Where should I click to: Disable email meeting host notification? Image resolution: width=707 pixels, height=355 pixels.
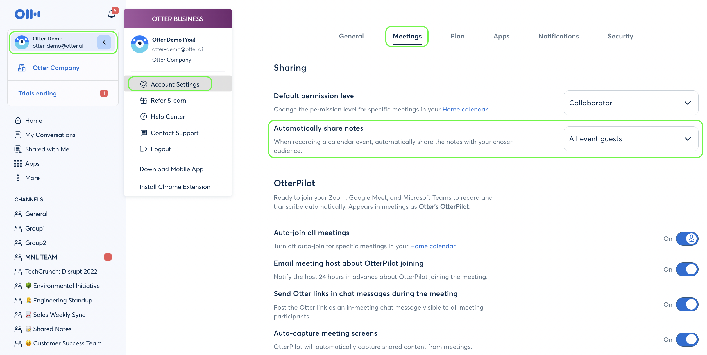[x=687, y=269]
